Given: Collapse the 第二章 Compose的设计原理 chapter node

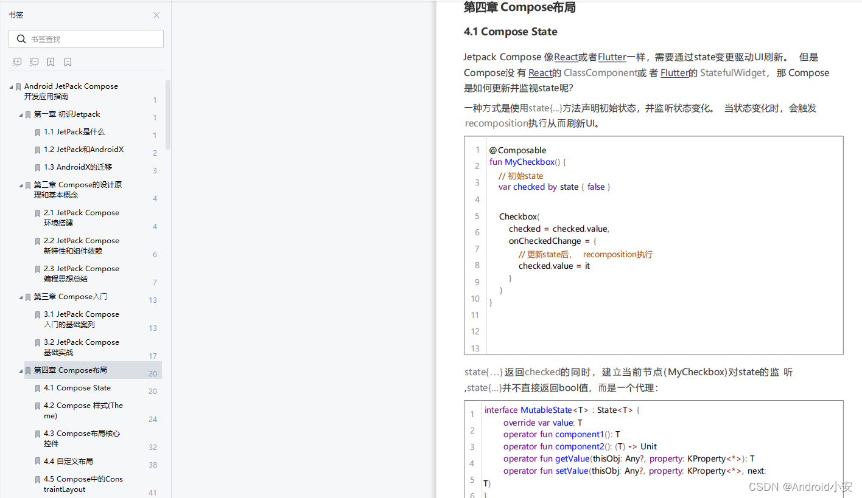Looking at the screenshot, I should click(x=21, y=185).
